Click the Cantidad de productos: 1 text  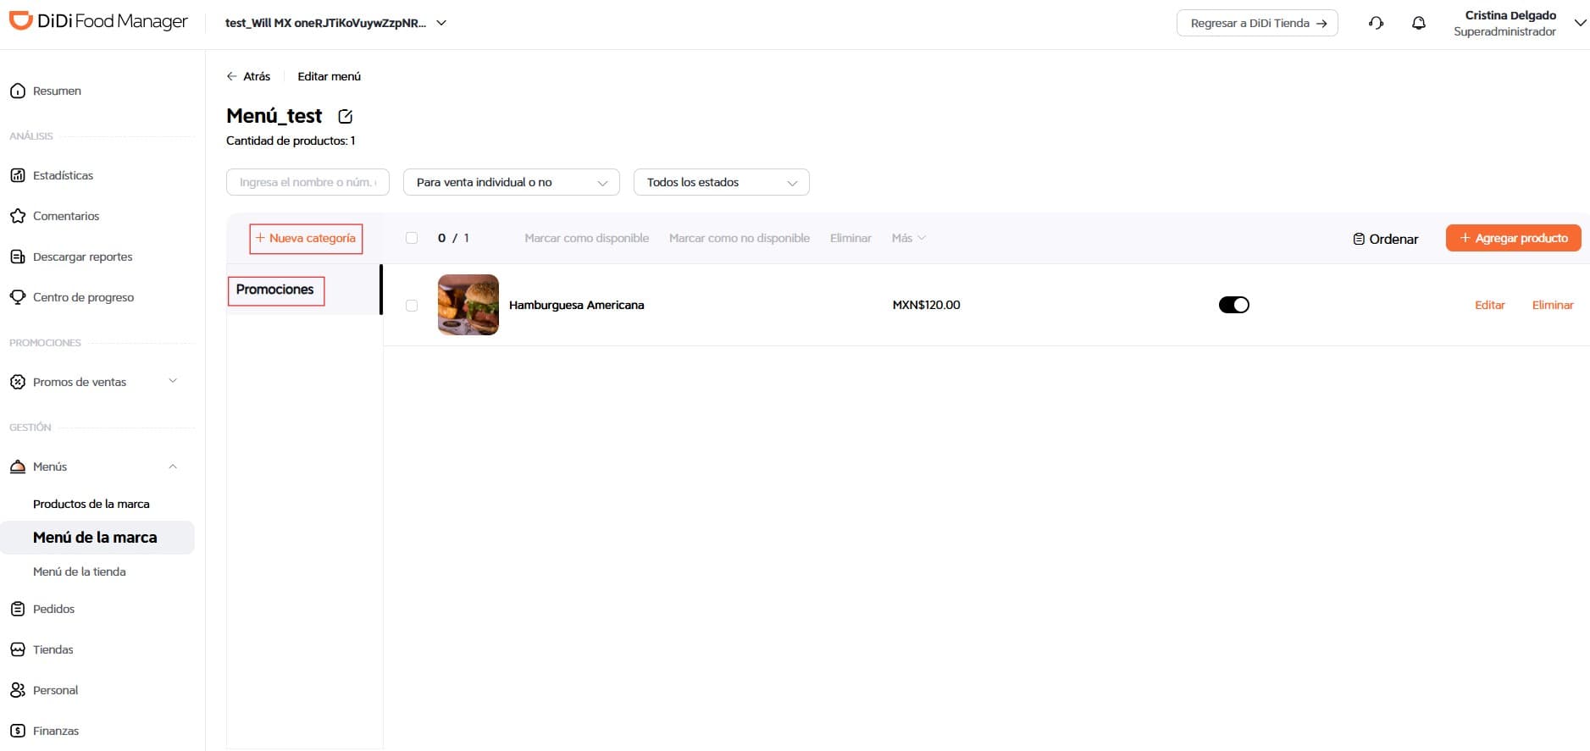point(291,141)
